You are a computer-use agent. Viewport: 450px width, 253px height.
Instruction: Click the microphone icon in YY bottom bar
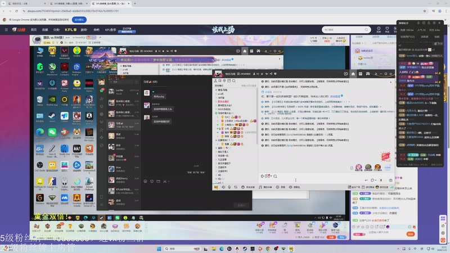click(229, 187)
